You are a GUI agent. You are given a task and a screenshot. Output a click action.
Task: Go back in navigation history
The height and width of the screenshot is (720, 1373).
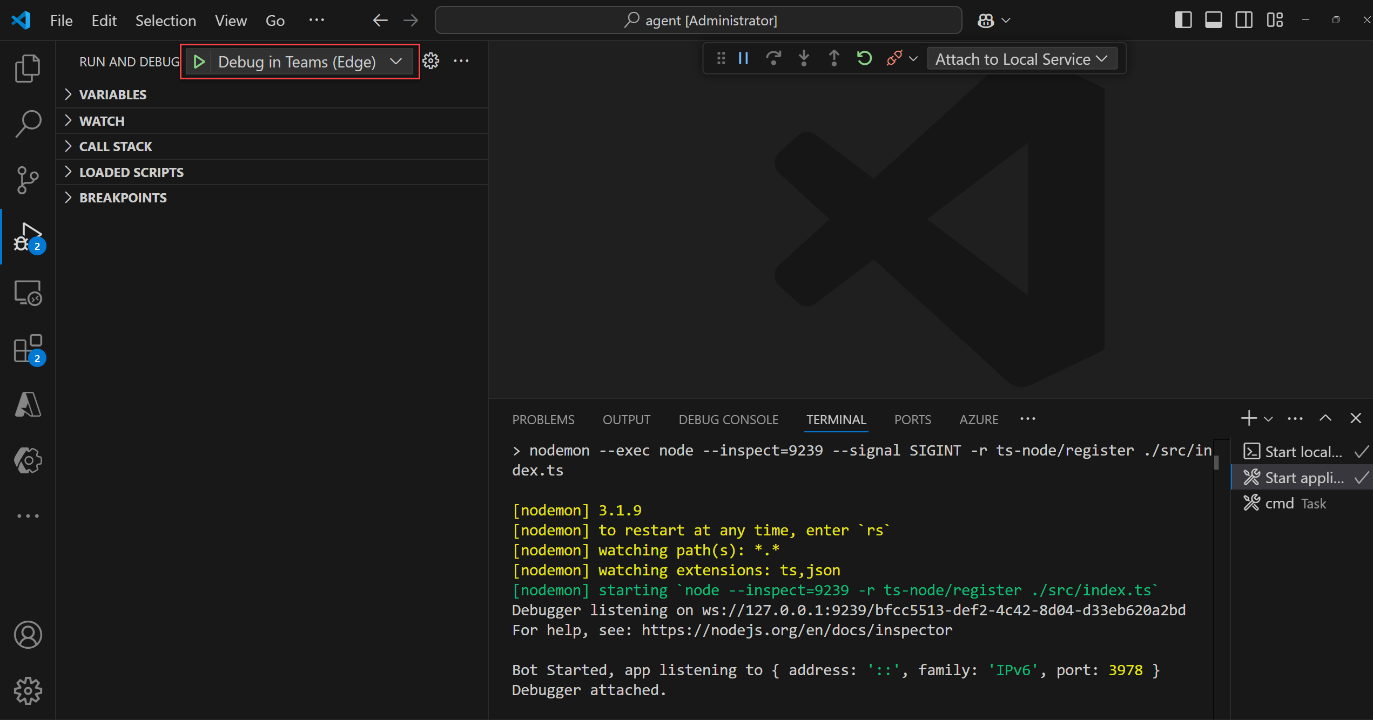(380, 21)
